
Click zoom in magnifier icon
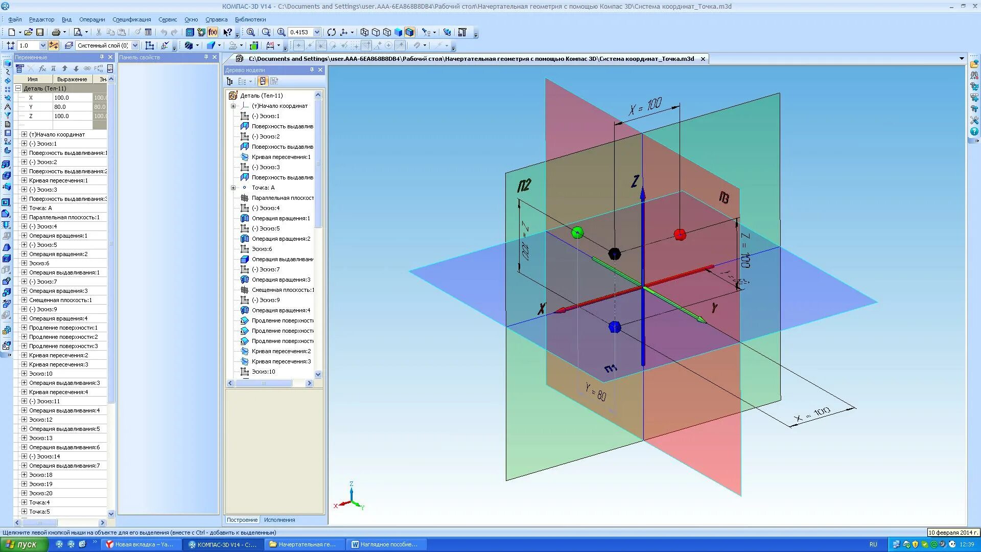(x=281, y=32)
